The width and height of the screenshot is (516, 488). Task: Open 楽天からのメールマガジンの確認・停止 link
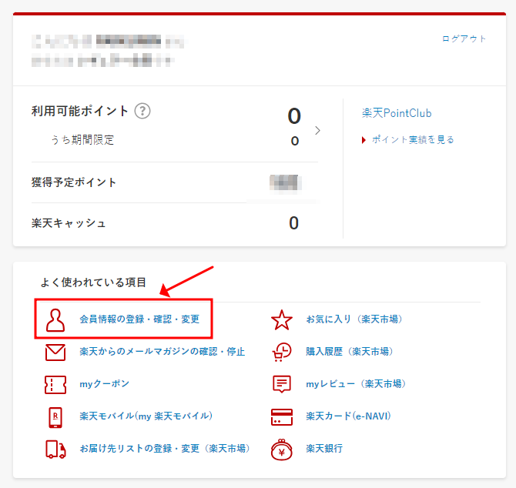163,352
